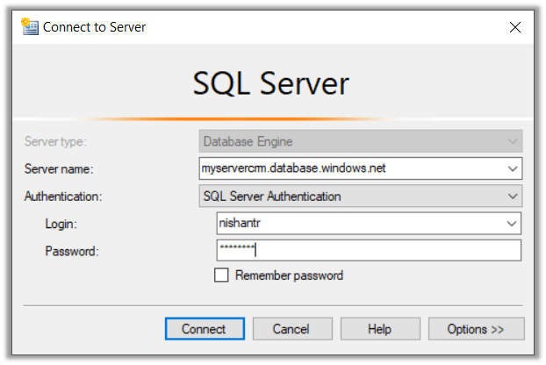Close the Connect to Server dialog
The image size is (546, 365).
515,27
